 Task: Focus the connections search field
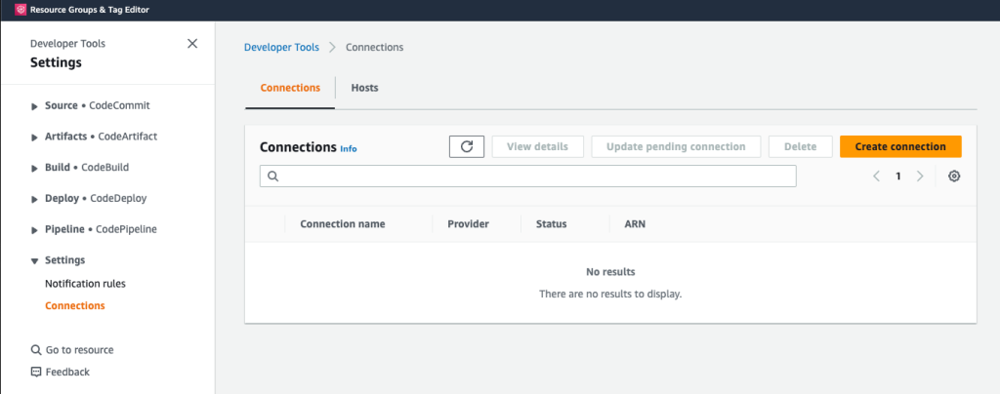coord(528,177)
